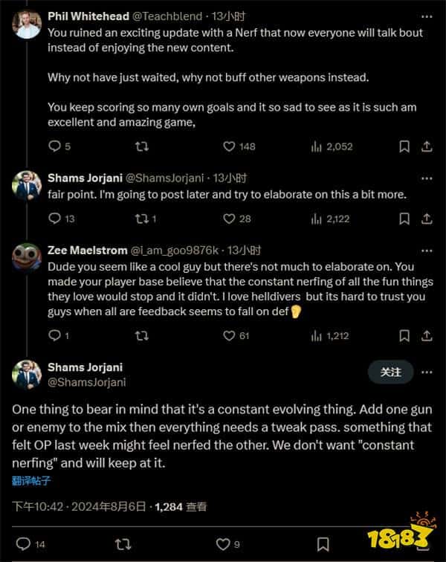Open more options on Phil Whitehead's tweet
The width and height of the screenshot is (446, 562).
[426, 16]
